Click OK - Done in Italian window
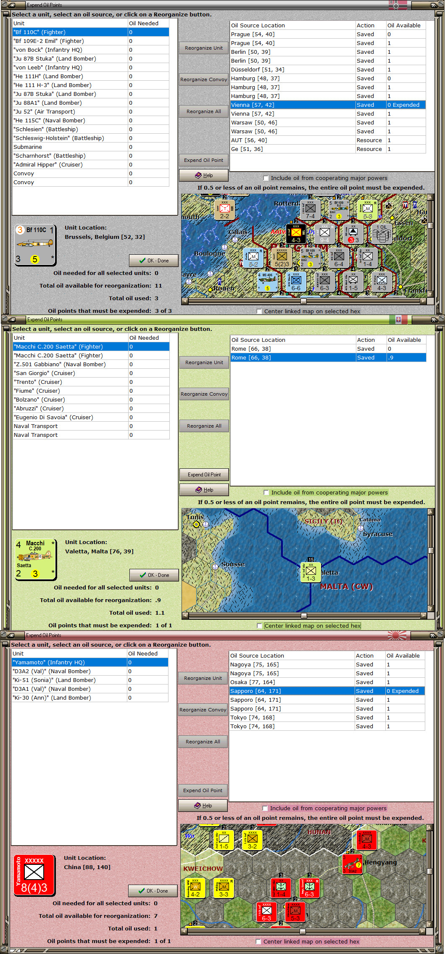445x954 pixels. pyautogui.click(x=154, y=575)
